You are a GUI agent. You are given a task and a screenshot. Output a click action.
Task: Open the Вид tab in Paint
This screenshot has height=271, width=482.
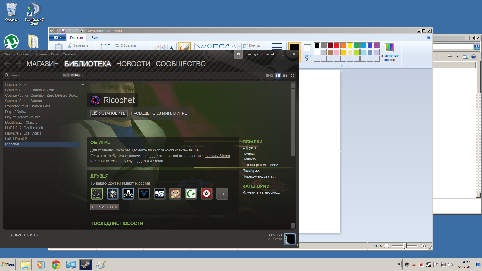pos(95,38)
